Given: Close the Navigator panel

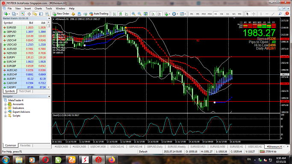Looking at the screenshot, I should point(49,97).
